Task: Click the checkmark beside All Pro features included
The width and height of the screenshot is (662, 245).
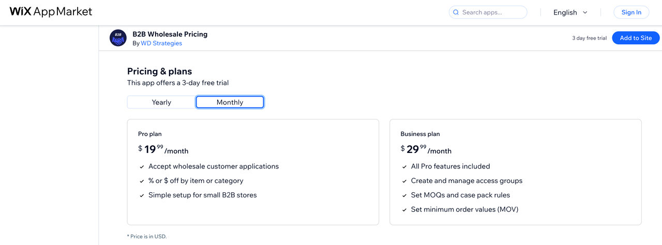Action: click(404, 167)
